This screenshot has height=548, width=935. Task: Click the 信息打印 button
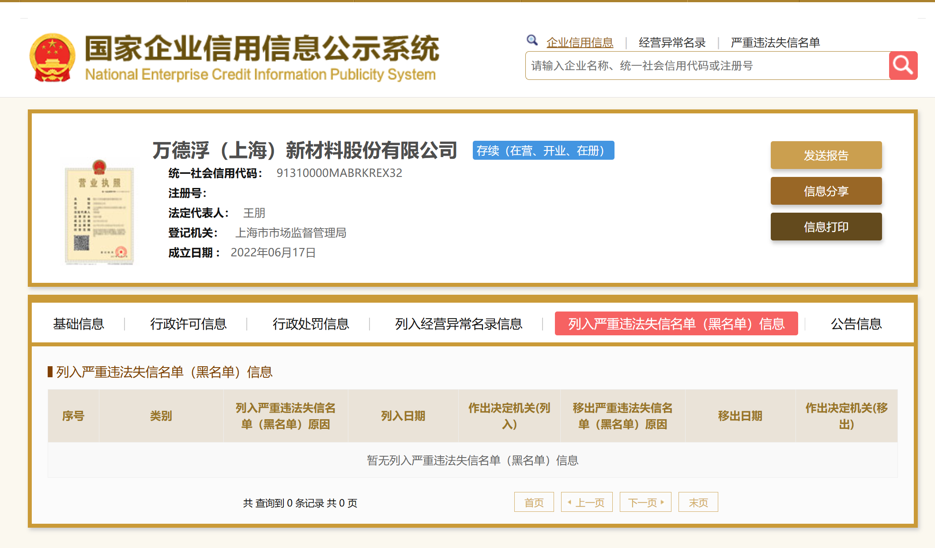(826, 227)
